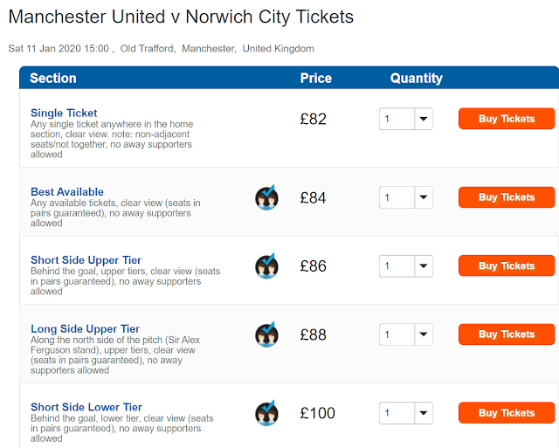Expand quantity selector for Short Side Lower Tier

point(406,412)
